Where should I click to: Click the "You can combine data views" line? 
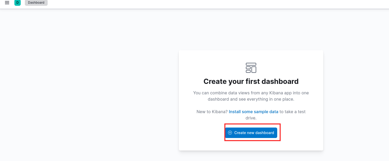pos(251,93)
